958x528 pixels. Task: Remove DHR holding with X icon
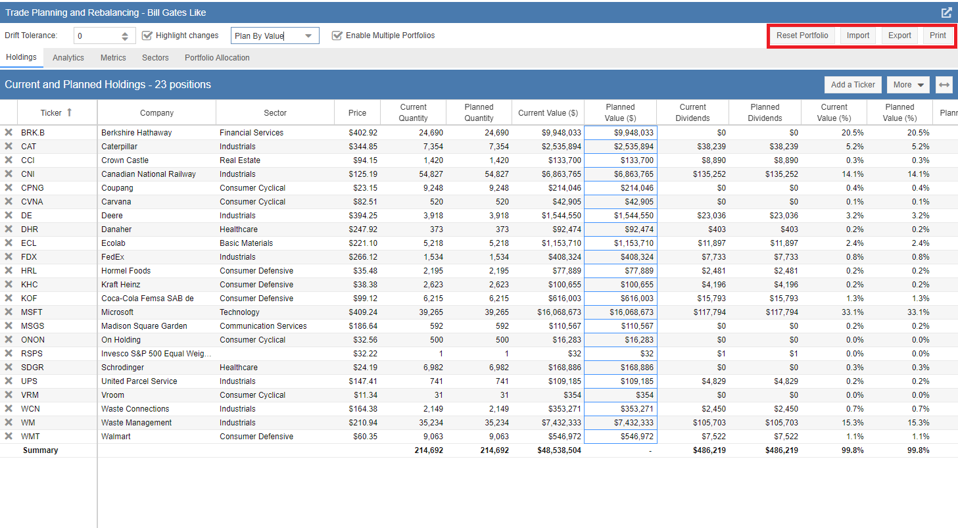coord(9,229)
